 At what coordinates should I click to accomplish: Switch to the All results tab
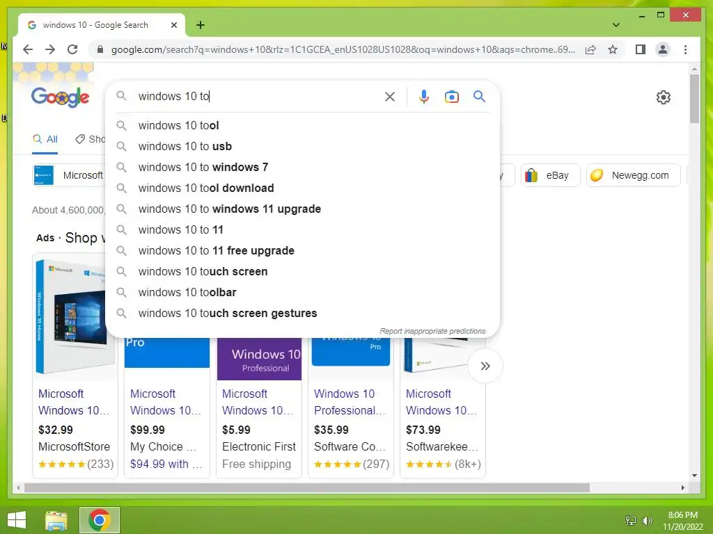click(45, 139)
